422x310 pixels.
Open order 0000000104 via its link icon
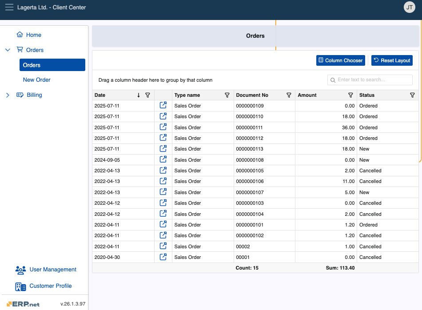tap(163, 214)
